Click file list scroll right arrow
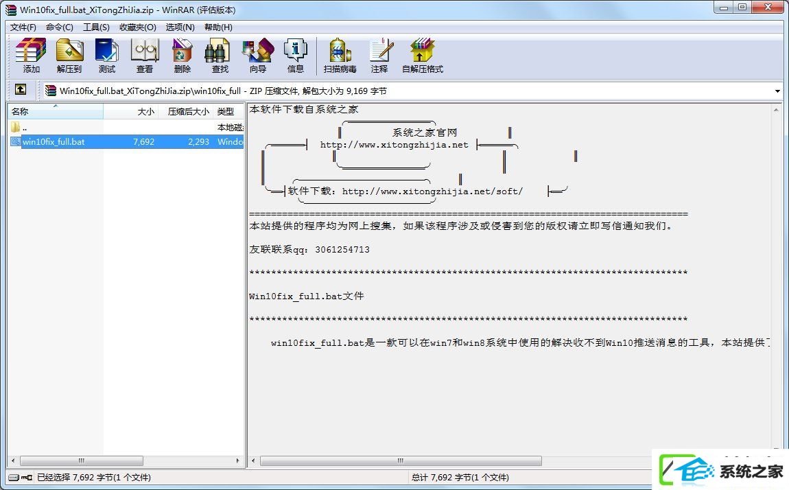Screen dimensions: 789x490 click(237, 460)
